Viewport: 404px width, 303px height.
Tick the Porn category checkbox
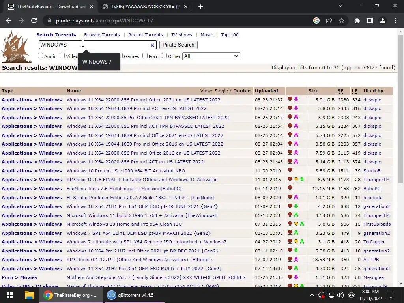(x=145, y=56)
